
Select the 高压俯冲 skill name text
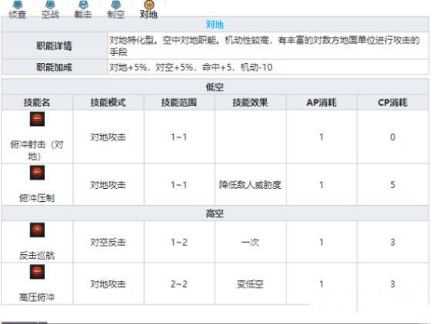[x=37, y=297]
